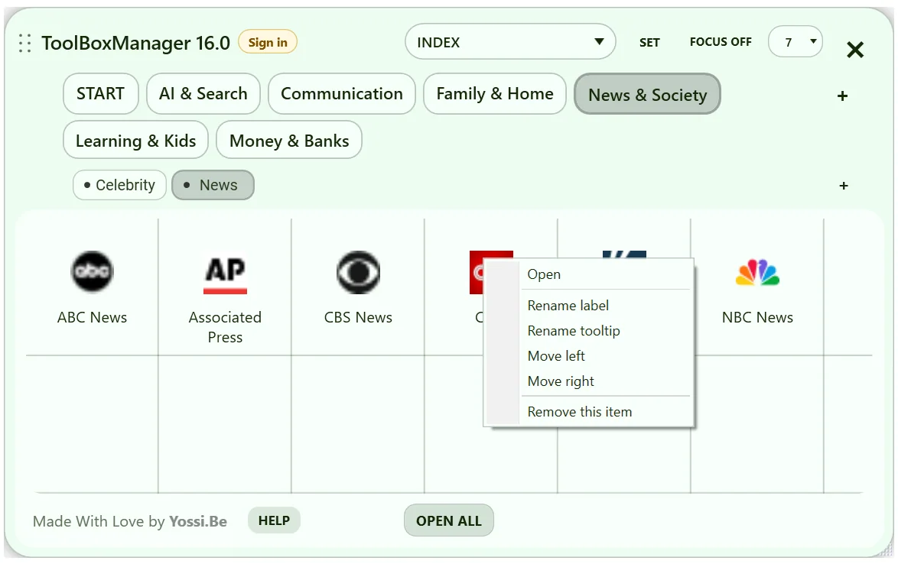Click the drag handle dots beside ToolBoxManager

click(x=24, y=43)
